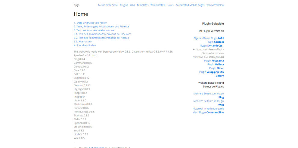
Task: Open the Plugin Contact sidebar link
Action: point(215,42)
